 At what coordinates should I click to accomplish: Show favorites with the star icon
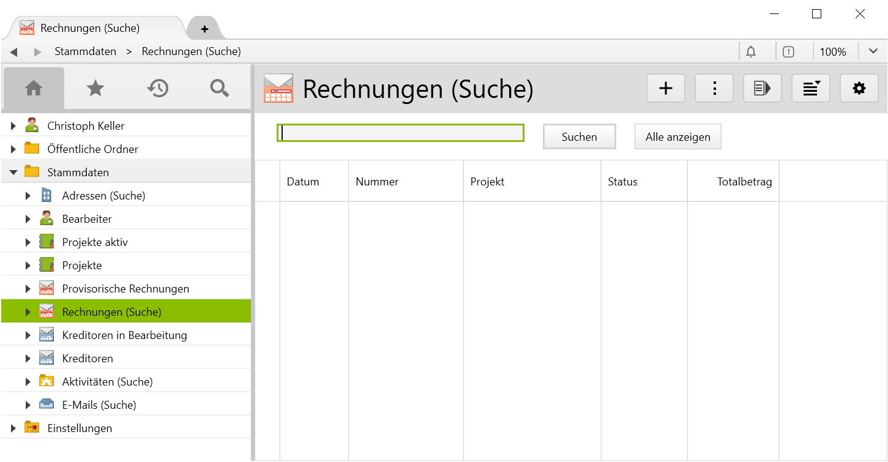(95, 89)
